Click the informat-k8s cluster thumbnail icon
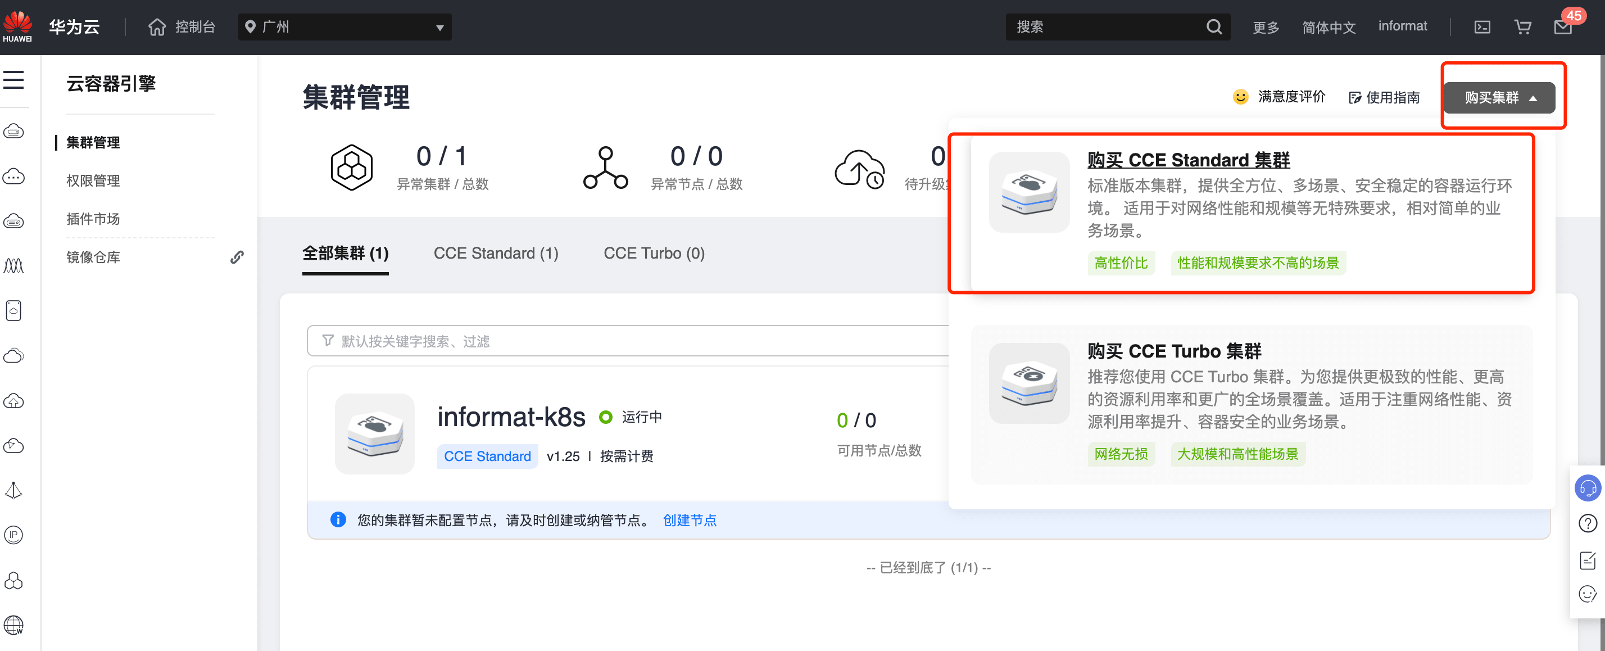The image size is (1605, 651). point(374,434)
